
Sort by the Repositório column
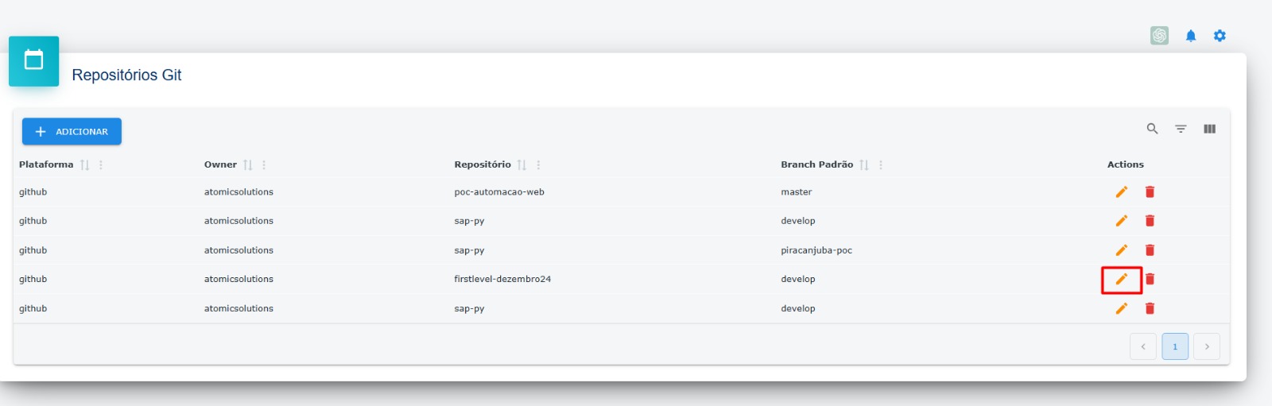[522, 164]
